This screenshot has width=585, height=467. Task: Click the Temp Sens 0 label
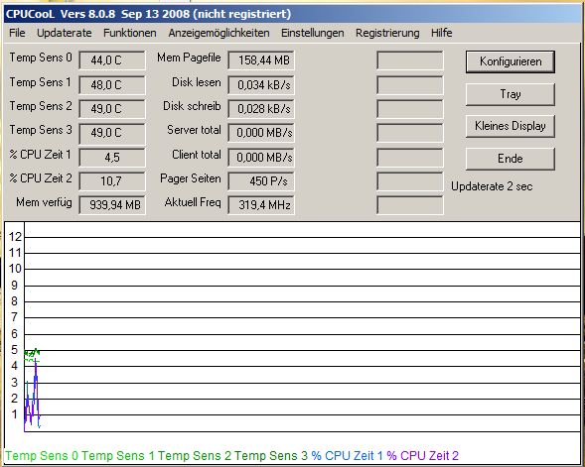[41, 58]
